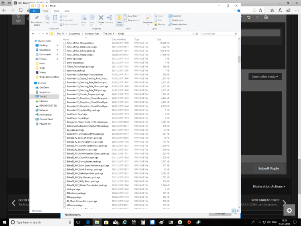Go to the Next Unread Topic link
301x226 pixels.
point(265,200)
